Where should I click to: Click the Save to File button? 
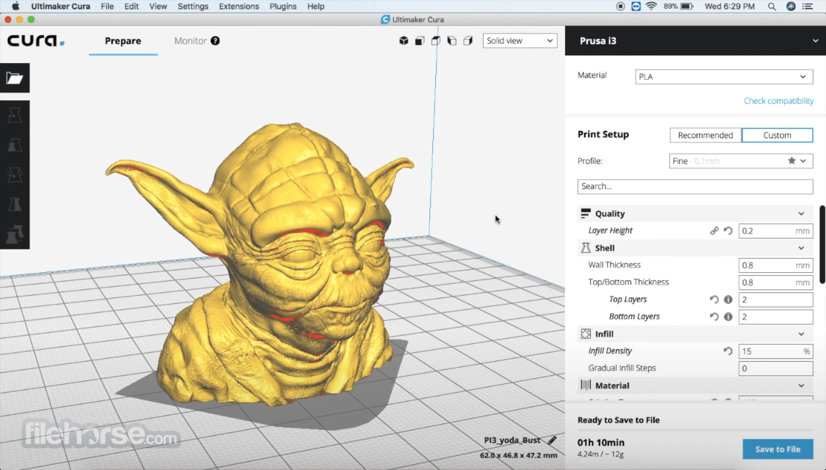pos(777,449)
